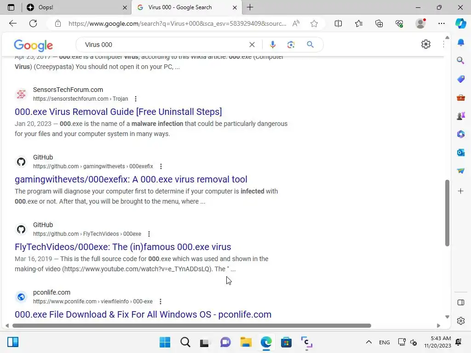Open a new browser tab

pyautogui.click(x=250, y=7)
